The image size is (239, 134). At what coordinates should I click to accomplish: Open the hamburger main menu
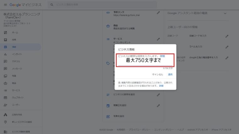tap(5, 5)
